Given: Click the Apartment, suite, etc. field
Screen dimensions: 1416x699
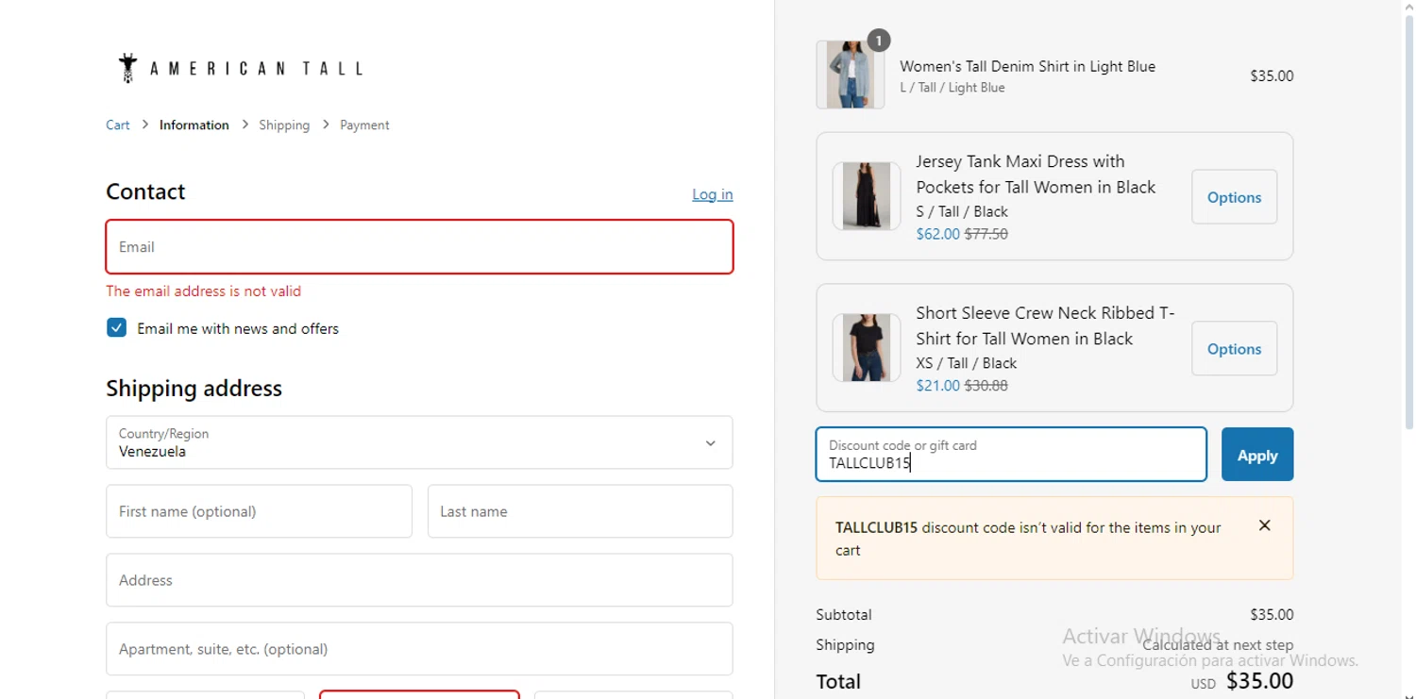Looking at the screenshot, I should 419,649.
